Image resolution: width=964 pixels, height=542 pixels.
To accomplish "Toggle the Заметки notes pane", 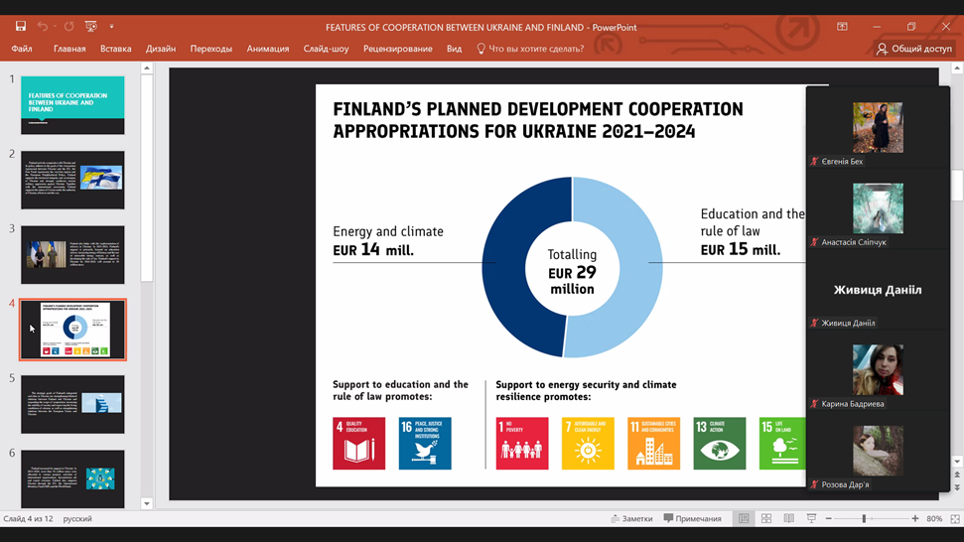I will (631, 518).
